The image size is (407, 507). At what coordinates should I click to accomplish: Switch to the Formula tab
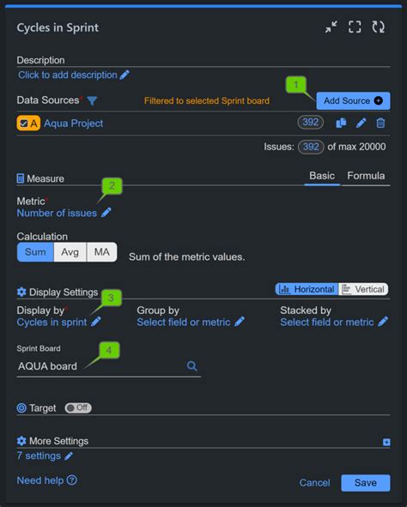(x=366, y=176)
